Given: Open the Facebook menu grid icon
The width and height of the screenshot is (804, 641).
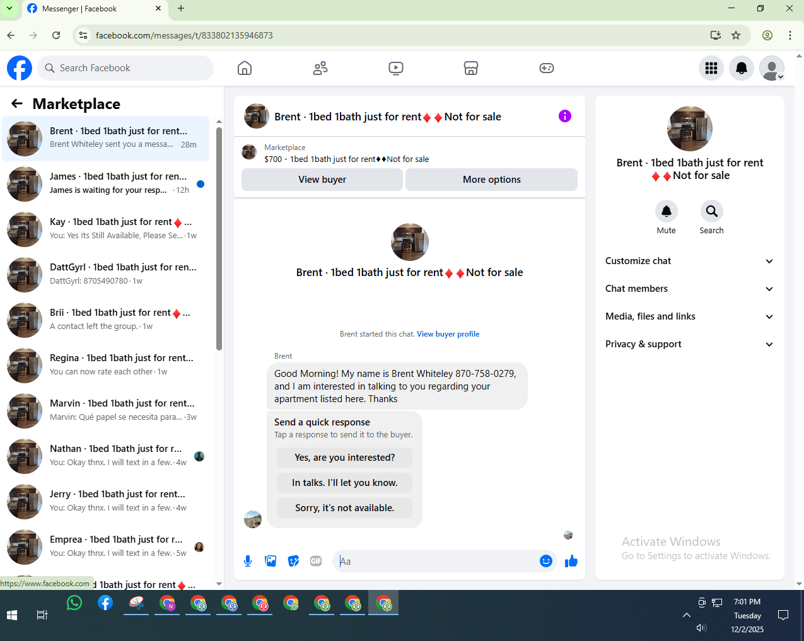Looking at the screenshot, I should pos(711,68).
